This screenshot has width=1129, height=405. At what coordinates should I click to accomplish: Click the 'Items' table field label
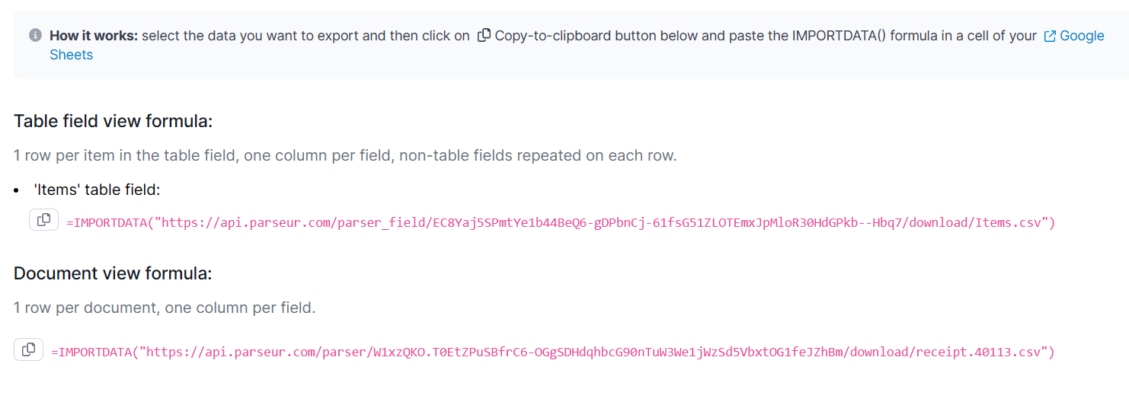pos(97,190)
